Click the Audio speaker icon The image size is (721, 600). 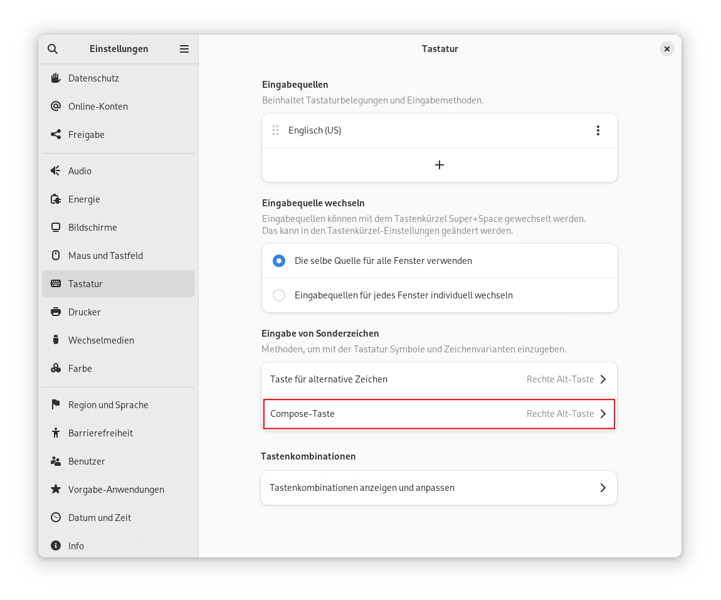[x=56, y=171]
